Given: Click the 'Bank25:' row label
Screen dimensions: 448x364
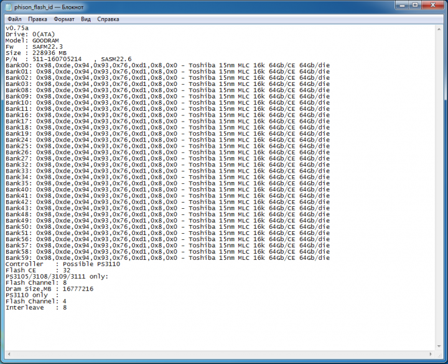Looking at the screenshot, I should (19, 146).
